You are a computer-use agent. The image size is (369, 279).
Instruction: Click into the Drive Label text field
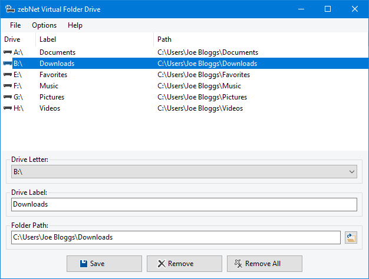[184, 204]
